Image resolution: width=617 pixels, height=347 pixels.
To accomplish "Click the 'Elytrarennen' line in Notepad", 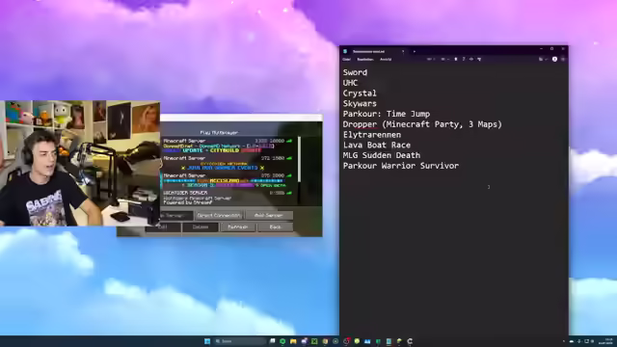I will pyautogui.click(x=372, y=135).
